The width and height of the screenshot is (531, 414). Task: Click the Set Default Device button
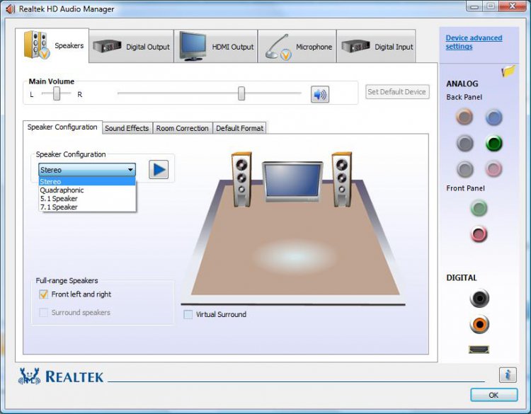pos(397,92)
